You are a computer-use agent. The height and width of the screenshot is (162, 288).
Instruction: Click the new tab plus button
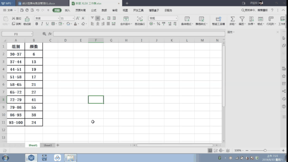click(x=127, y=3)
